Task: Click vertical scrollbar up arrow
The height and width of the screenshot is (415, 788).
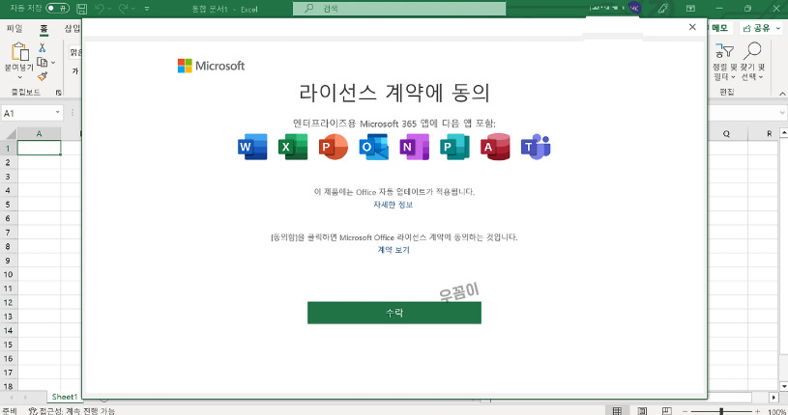Action: (783, 133)
